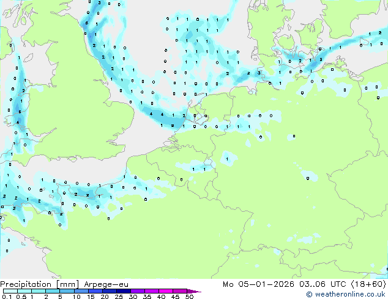Click legend scale label '35'
Viewport: 388px width, 299px height.
tap(147, 297)
